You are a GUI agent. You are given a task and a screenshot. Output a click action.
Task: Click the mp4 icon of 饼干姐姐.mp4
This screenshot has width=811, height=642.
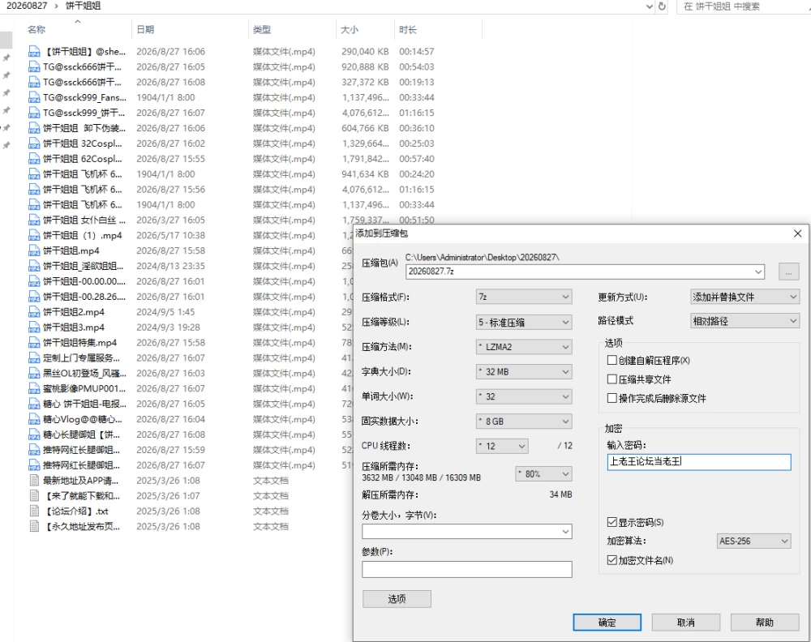pos(34,250)
